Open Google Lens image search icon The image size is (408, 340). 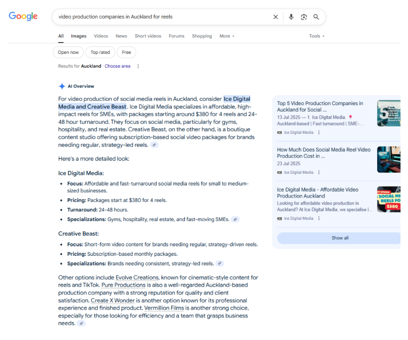coord(304,17)
